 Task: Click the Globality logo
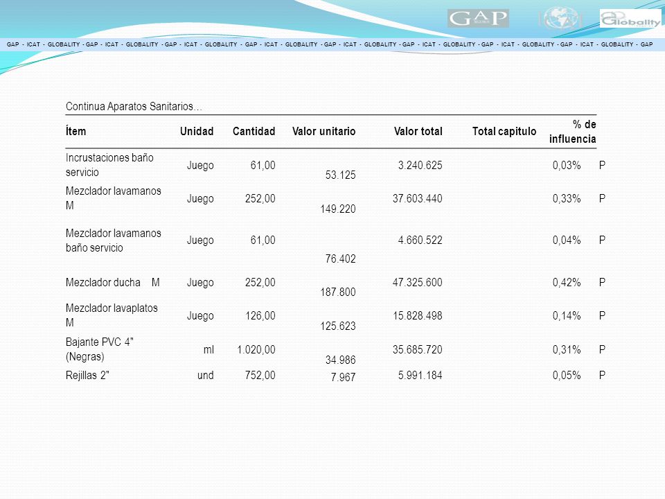[x=630, y=19]
